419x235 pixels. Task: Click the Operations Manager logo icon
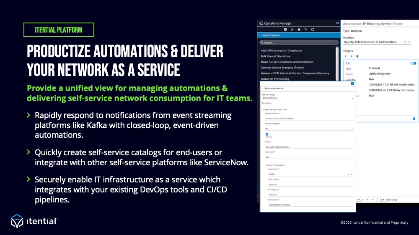tap(261, 23)
